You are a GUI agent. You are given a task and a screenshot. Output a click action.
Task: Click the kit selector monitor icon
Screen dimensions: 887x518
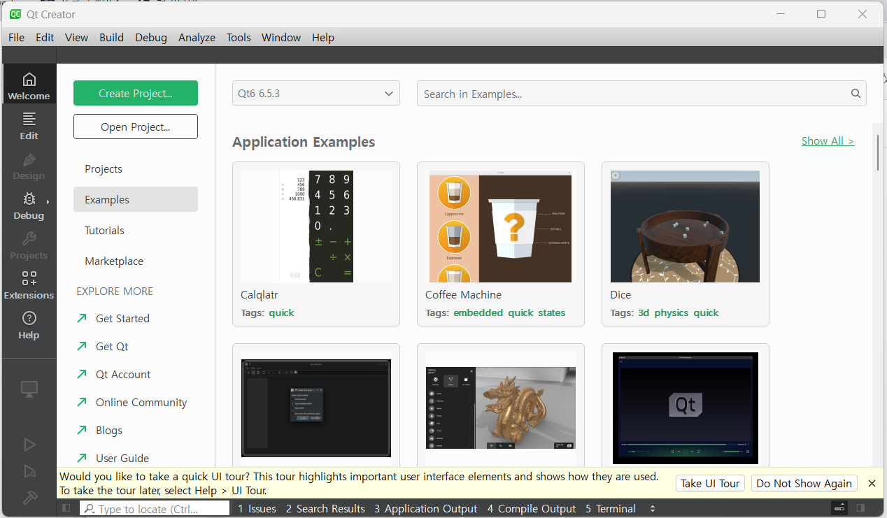pos(29,389)
